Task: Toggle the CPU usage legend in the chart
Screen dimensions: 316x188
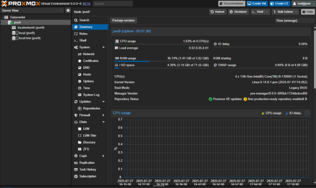Action: [272, 113]
